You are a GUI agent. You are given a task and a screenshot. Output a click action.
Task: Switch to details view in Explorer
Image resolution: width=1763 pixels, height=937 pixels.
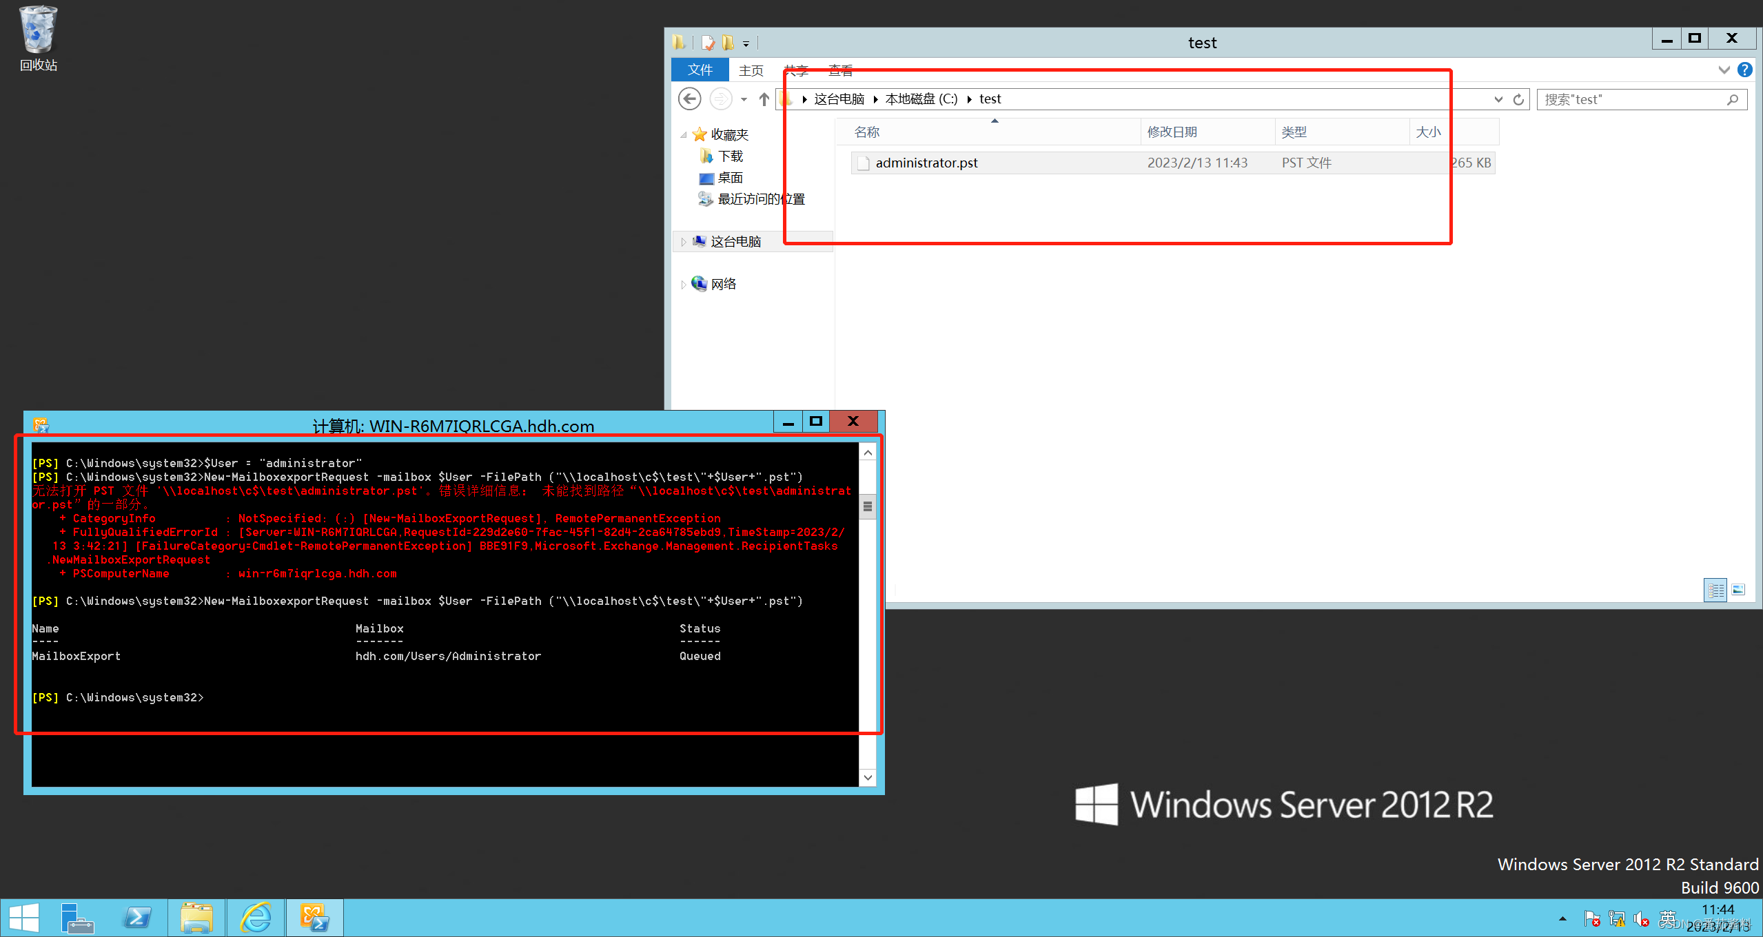[x=1715, y=590]
